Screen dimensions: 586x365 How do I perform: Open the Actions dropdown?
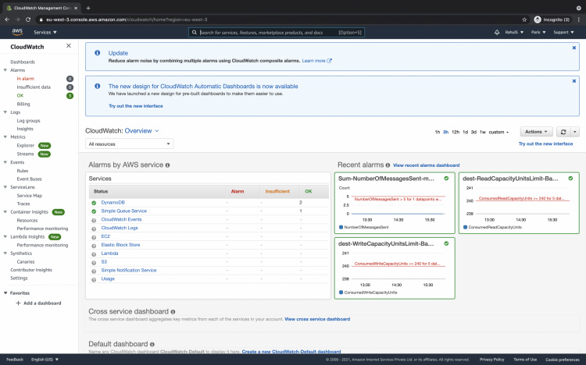[x=535, y=132]
